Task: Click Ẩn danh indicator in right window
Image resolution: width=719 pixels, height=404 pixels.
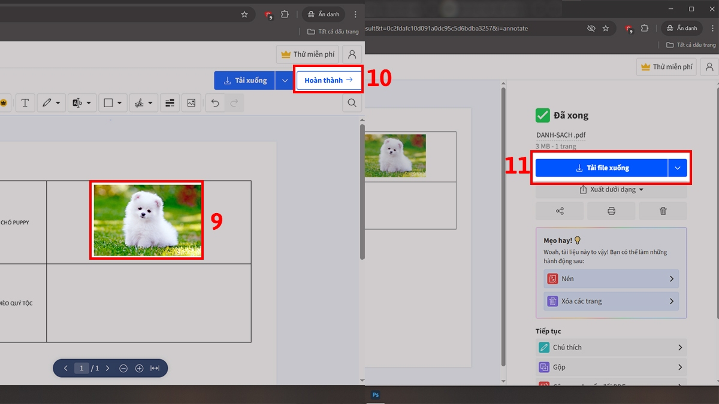Action: coord(682,28)
